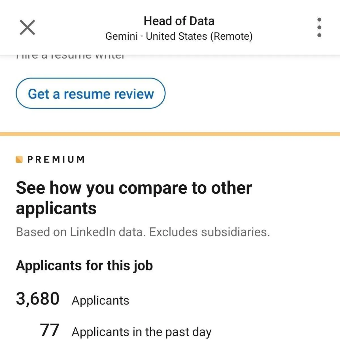Select the Applicants for this job heading
This screenshot has width=340, height=348.
[x=84, y=266]
